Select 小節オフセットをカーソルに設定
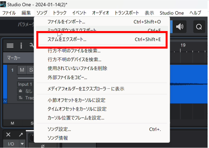 [102, 100]
